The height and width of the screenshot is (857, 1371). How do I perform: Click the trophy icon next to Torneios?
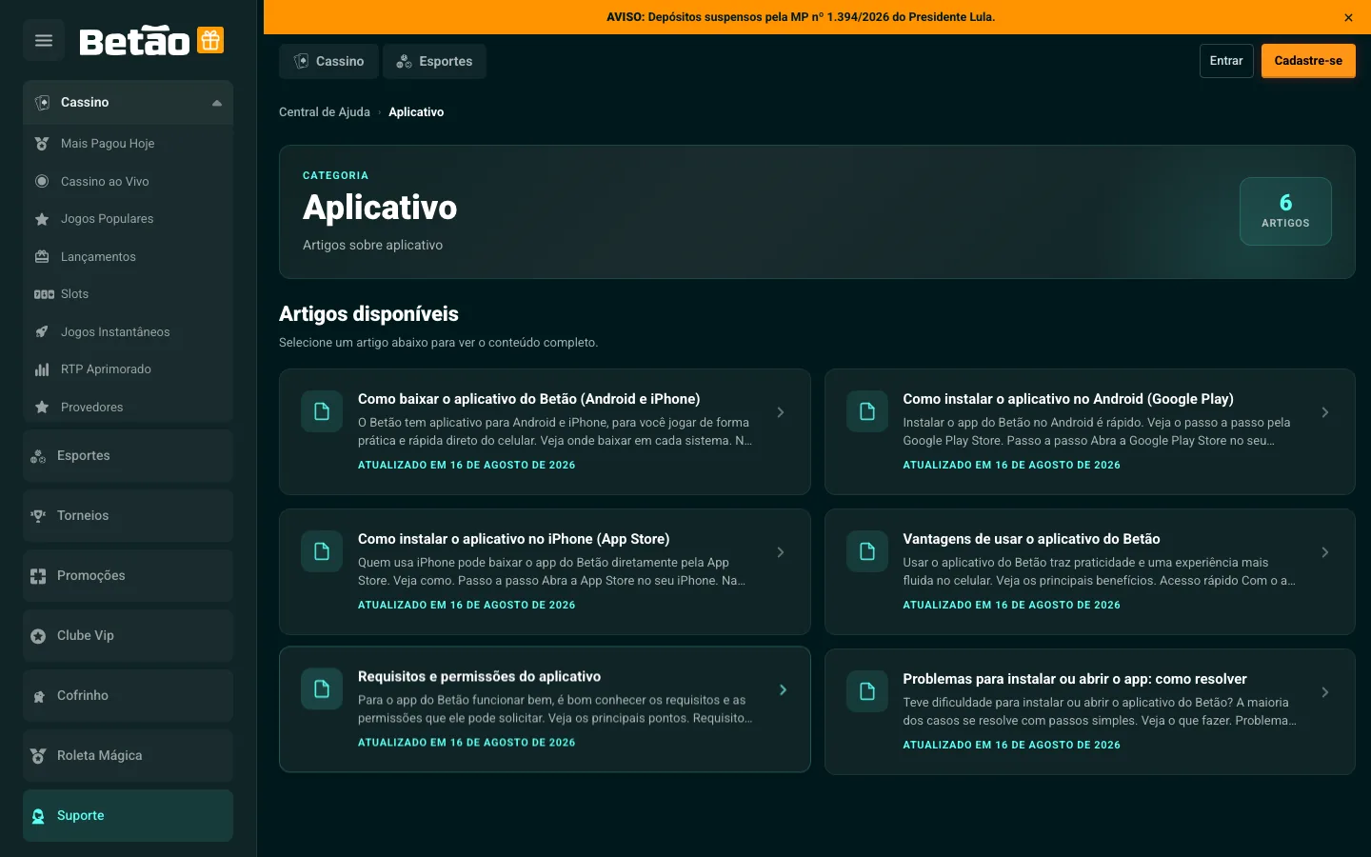click(x=38, y=516)
